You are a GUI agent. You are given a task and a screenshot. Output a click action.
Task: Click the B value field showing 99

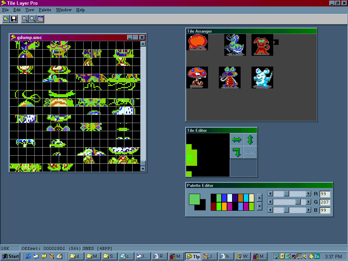(x=325, y=210)
